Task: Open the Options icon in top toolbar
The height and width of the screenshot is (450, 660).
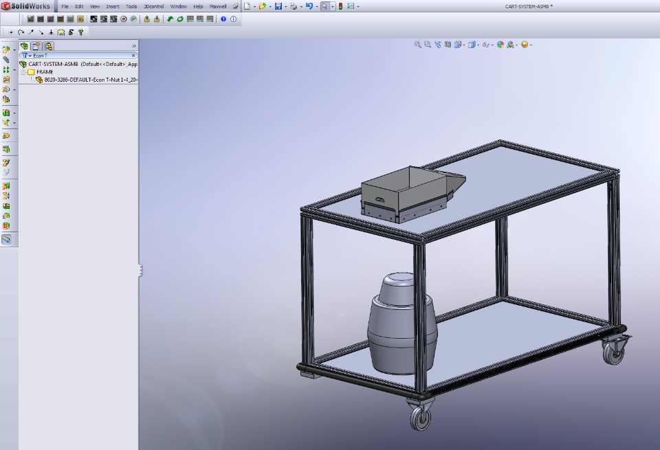Action: 351,6
